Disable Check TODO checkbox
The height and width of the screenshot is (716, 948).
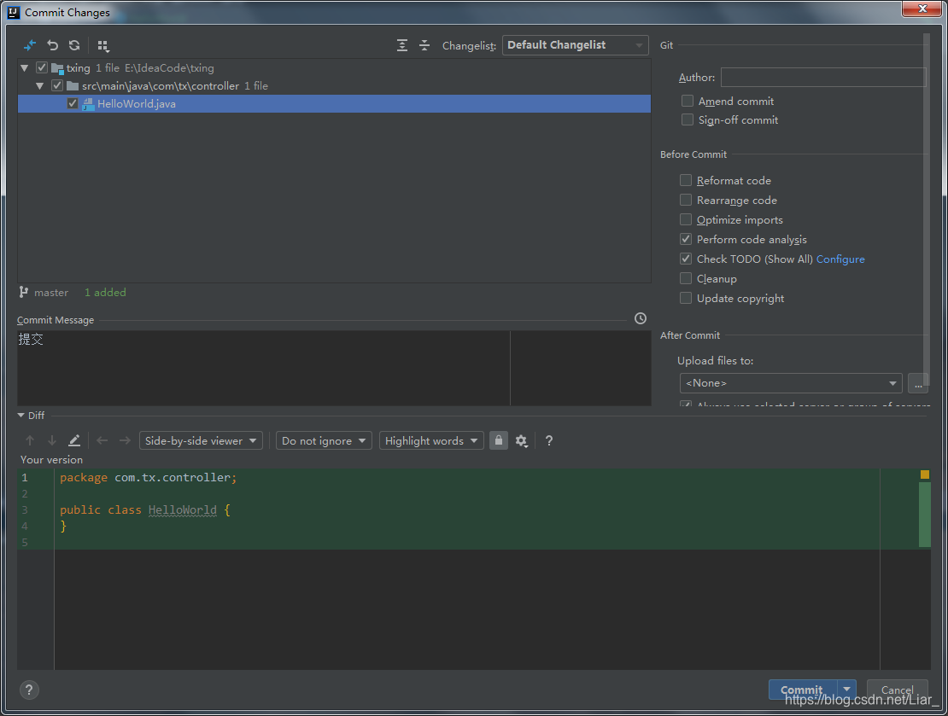pyautogui.click(x=686, y=259)
